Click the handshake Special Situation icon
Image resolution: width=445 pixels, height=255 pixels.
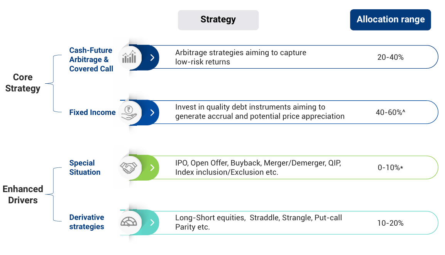tap(129, 167)
